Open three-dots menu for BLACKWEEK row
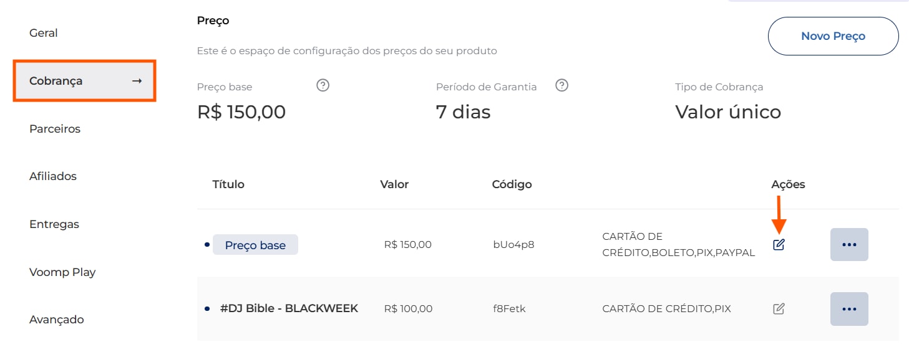 tap(849, 308)
